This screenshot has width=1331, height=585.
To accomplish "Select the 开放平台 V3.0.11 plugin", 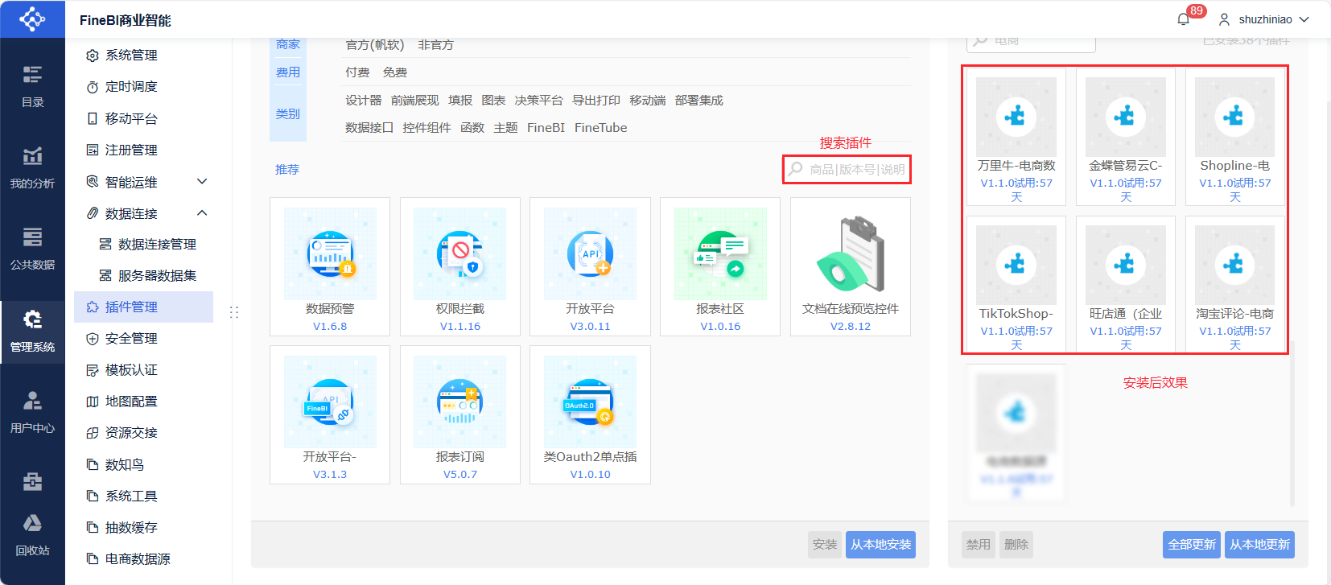I will click(590, 266).
